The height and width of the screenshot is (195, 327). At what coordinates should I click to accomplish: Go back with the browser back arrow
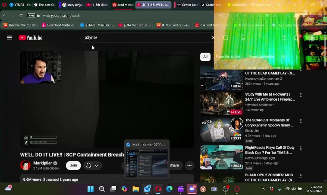[4, 16]
